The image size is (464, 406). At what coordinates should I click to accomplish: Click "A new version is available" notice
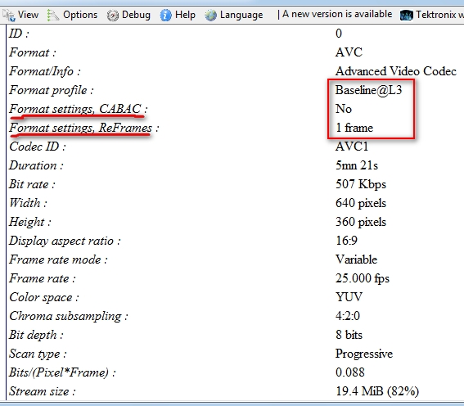[337, 14]
